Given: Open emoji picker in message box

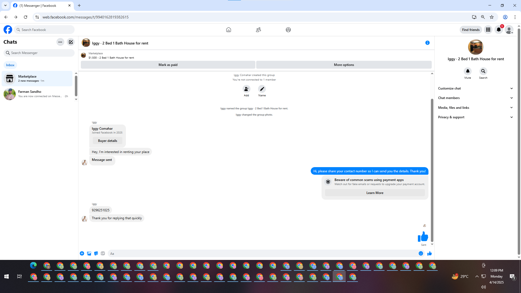Looking at the screenshot, I should tap(421, 253).
